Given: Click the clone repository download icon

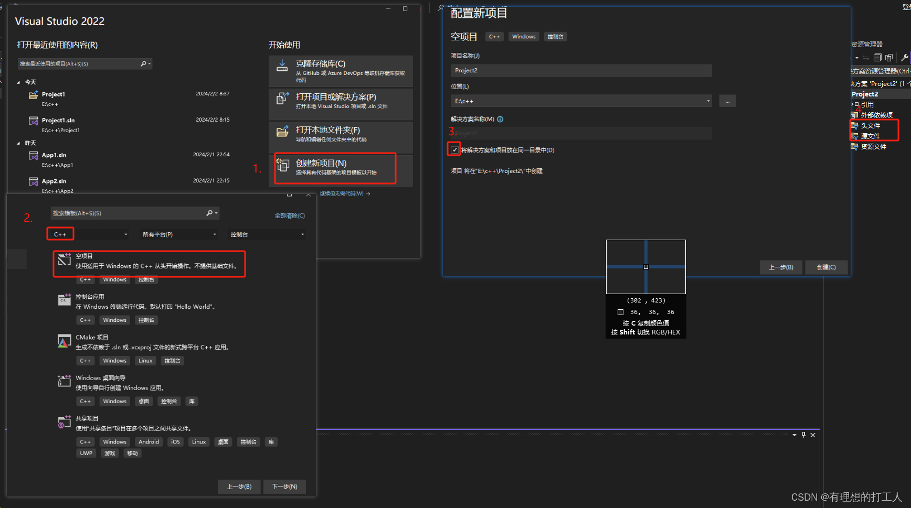Looking at the screenshot, I should point(282,66).
